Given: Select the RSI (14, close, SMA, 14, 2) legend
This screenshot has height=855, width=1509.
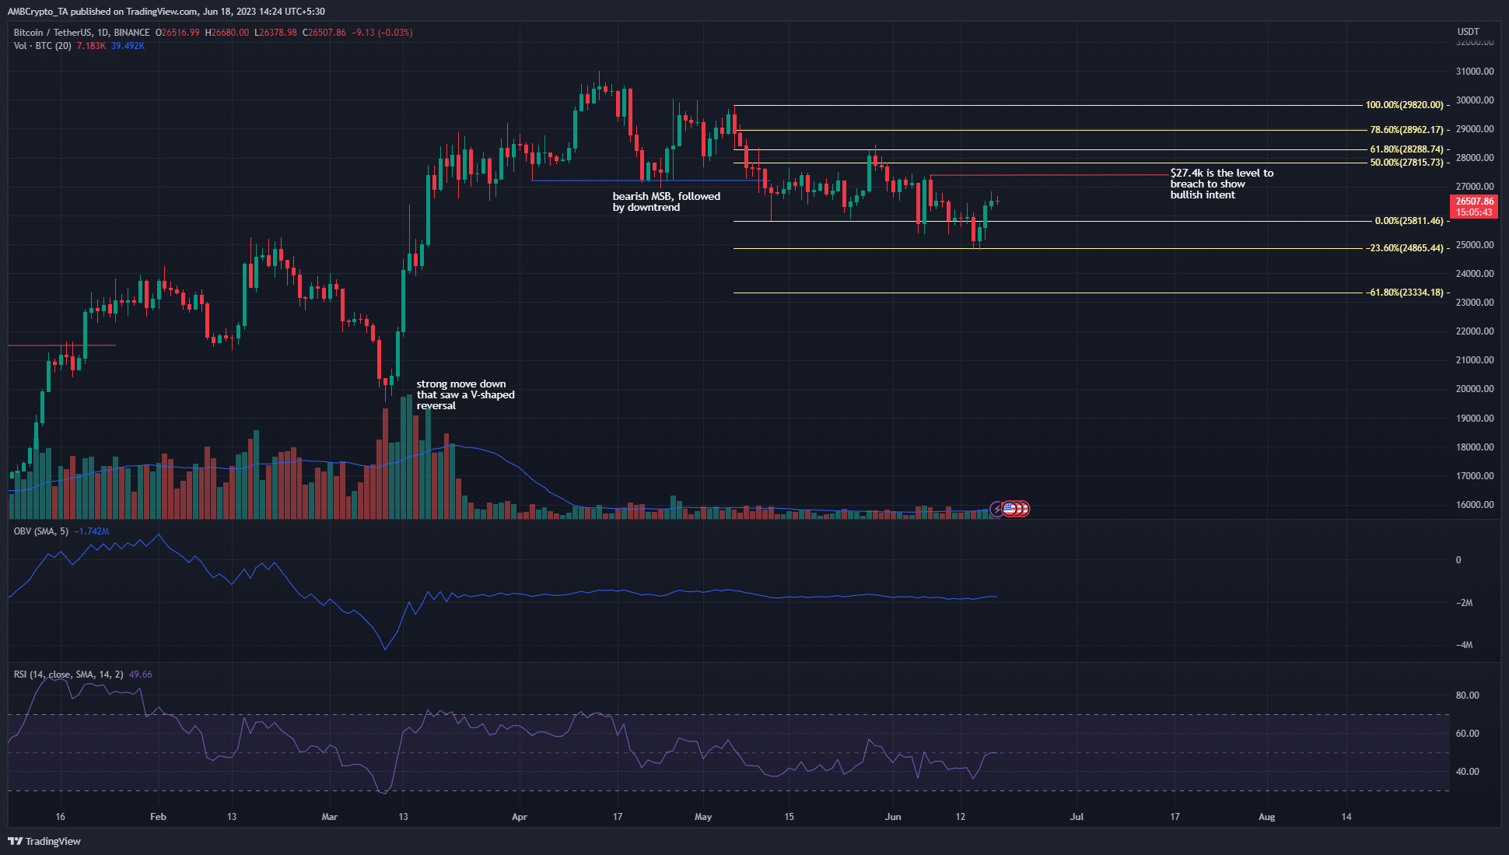Looking at the screenshot, I should tap(68, 675).
